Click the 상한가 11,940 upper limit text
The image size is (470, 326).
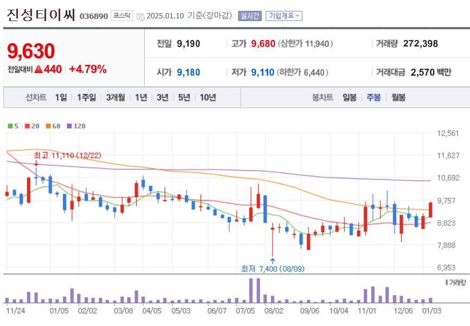click(x=305, y=44)
